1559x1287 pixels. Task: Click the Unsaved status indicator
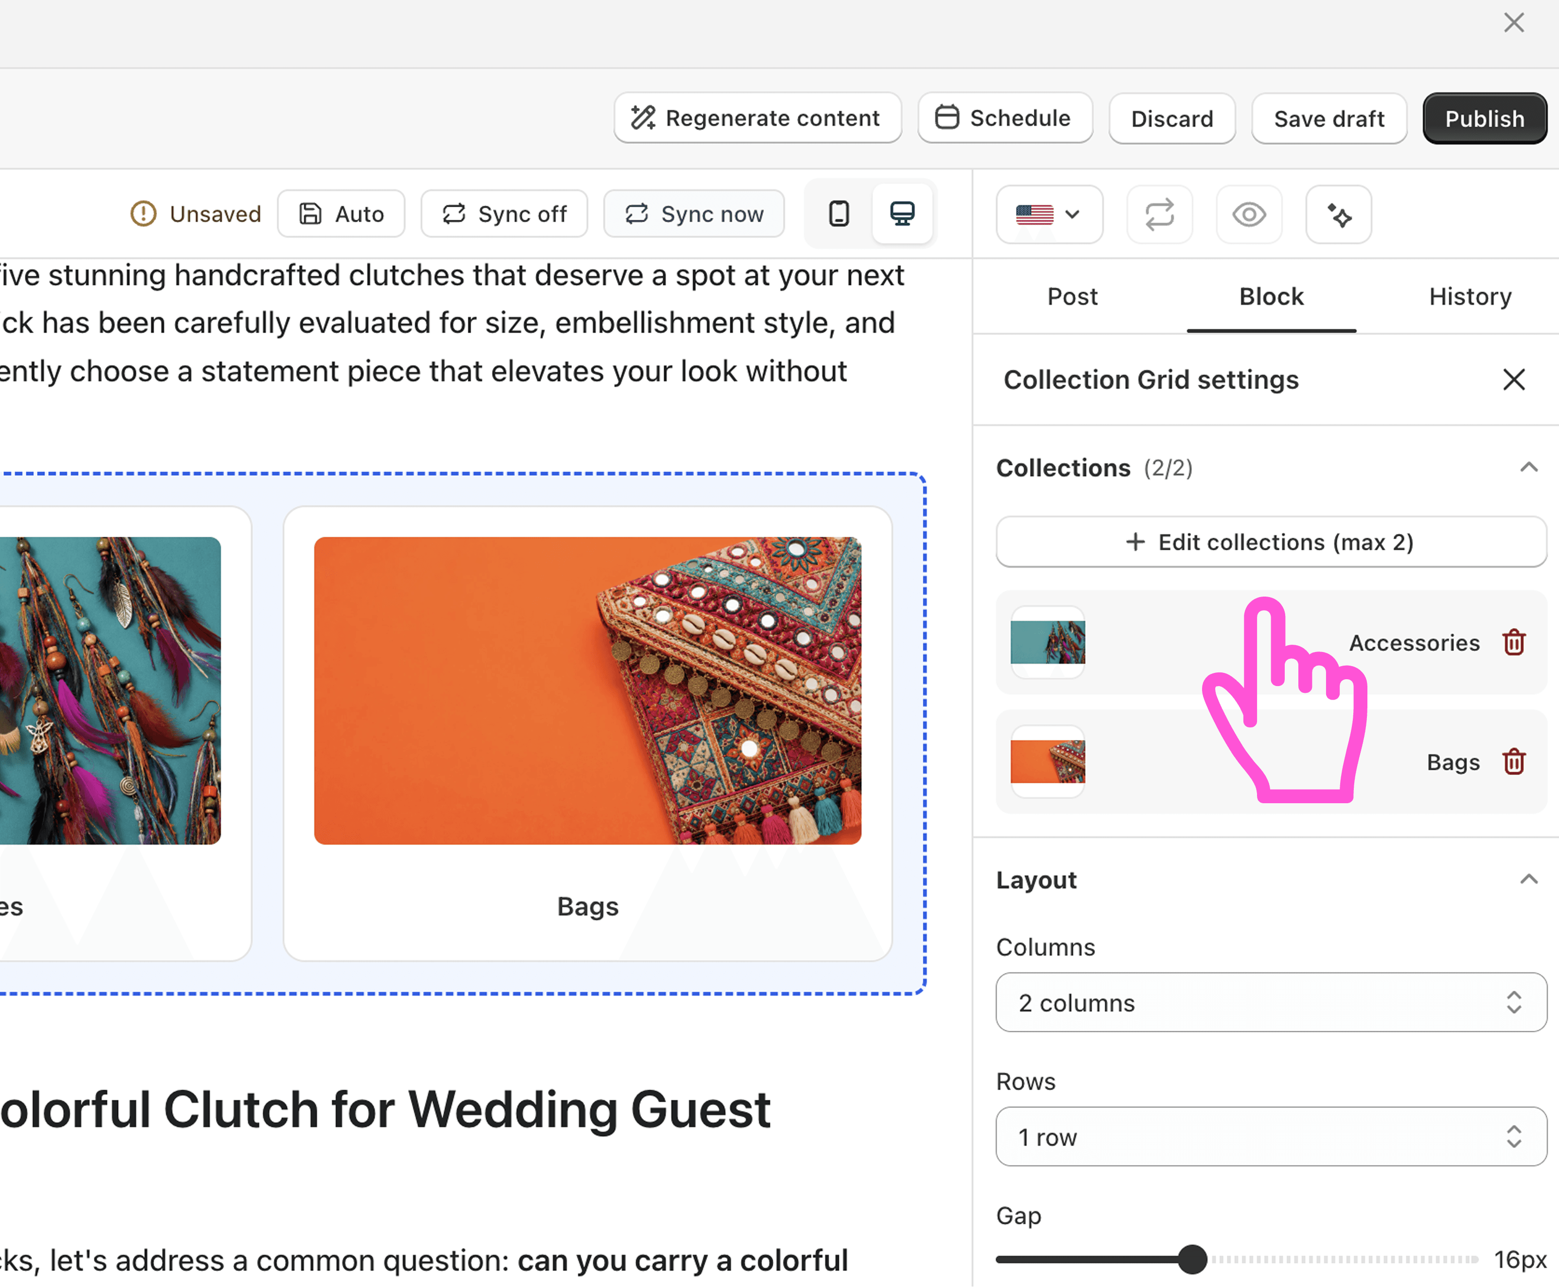tap(195, 214)
